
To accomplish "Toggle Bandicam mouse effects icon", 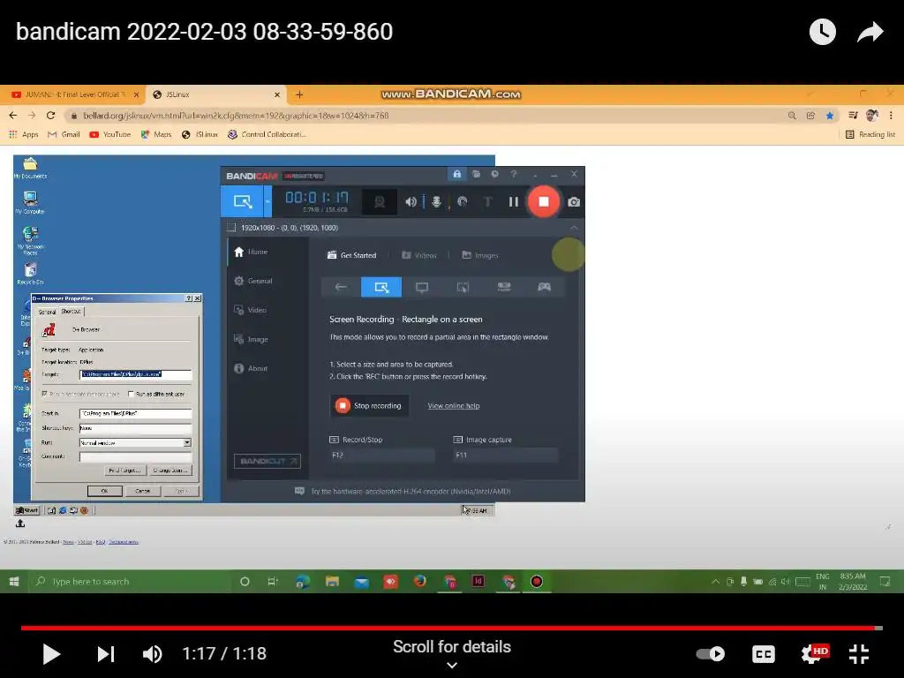I will pyautogui.click(x=463, y=202).
